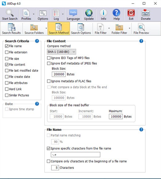Expand the Compare method SHA-1 dropdown
The image size is (161, 179).
click(x=61, y=52)
